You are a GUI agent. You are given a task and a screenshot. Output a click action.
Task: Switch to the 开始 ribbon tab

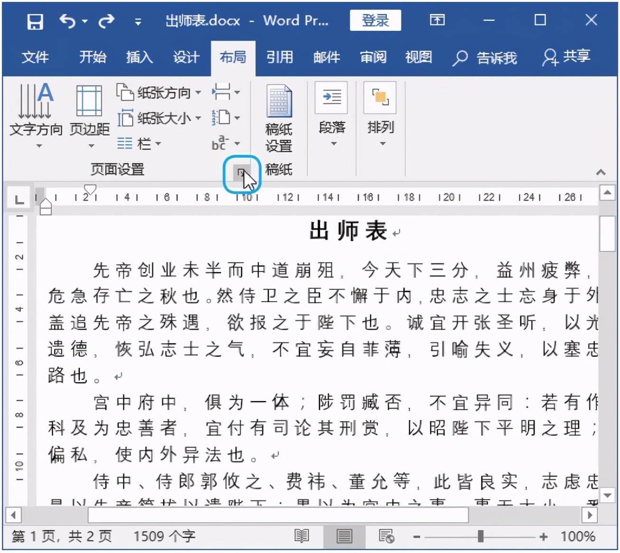(92, 57)
